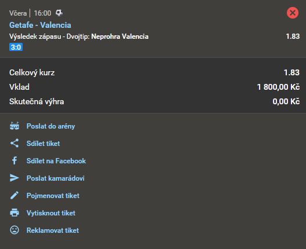Image resolution: width=306 pixels, height=249 pixels.
Task: Select Poslat do arény option
Action: 51,126
